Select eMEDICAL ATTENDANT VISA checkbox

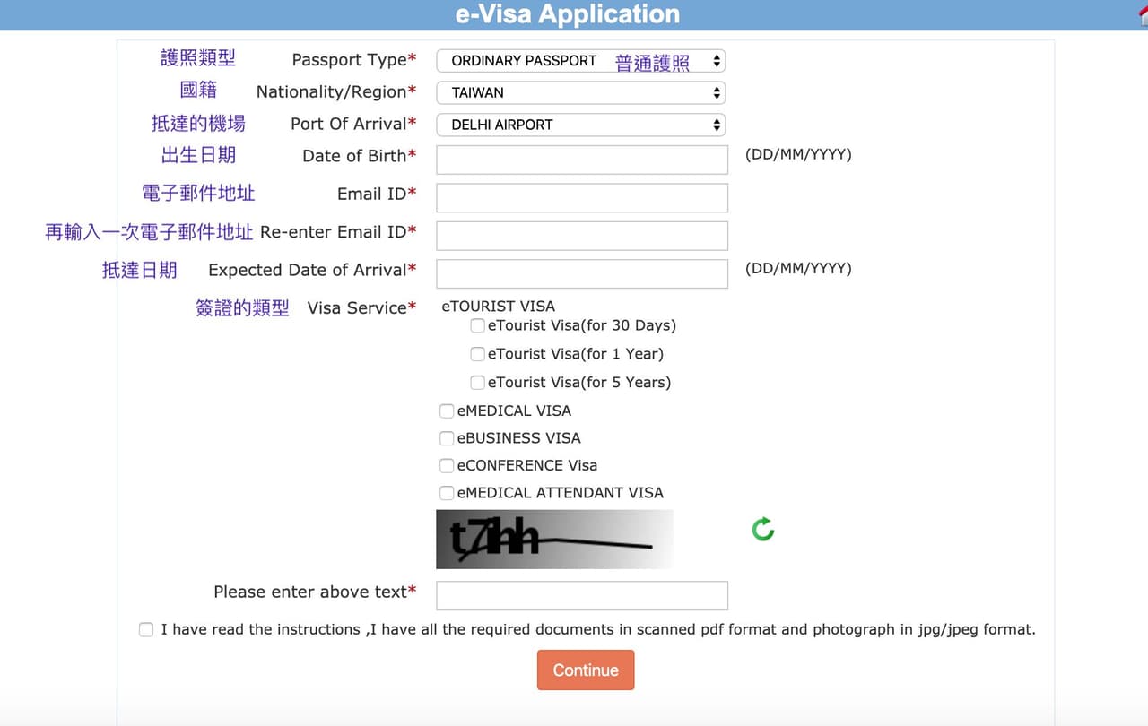pyautogui.click(x=447, y=493)
